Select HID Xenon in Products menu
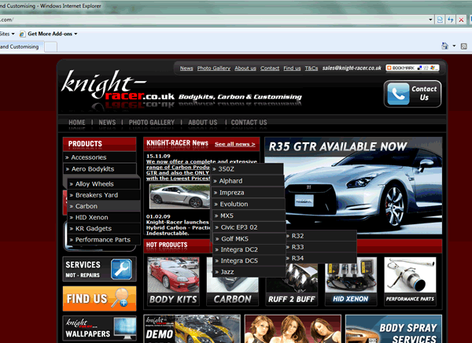 (104, 217)
